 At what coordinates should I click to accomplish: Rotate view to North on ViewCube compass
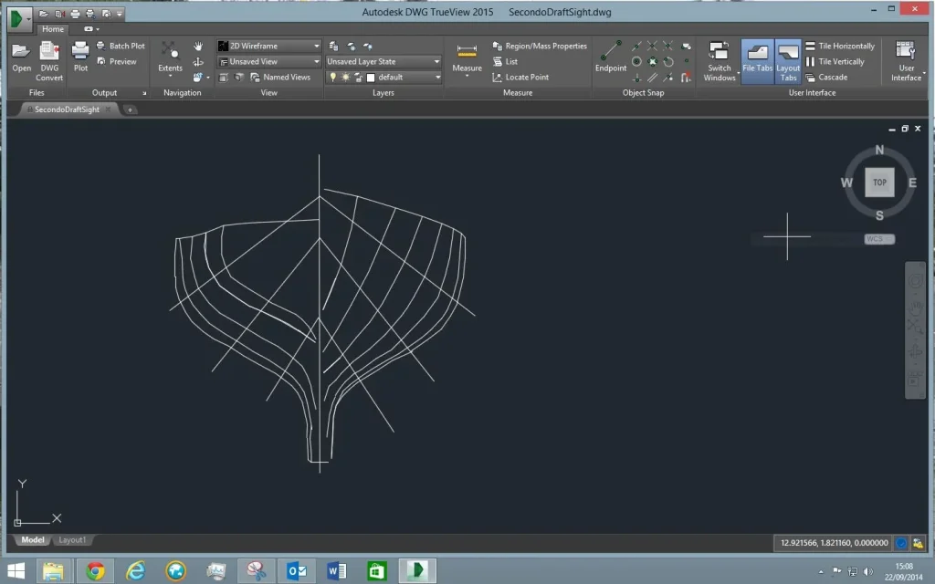(x=879, y=150)
